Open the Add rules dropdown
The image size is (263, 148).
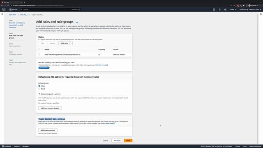tap(66, 43)
